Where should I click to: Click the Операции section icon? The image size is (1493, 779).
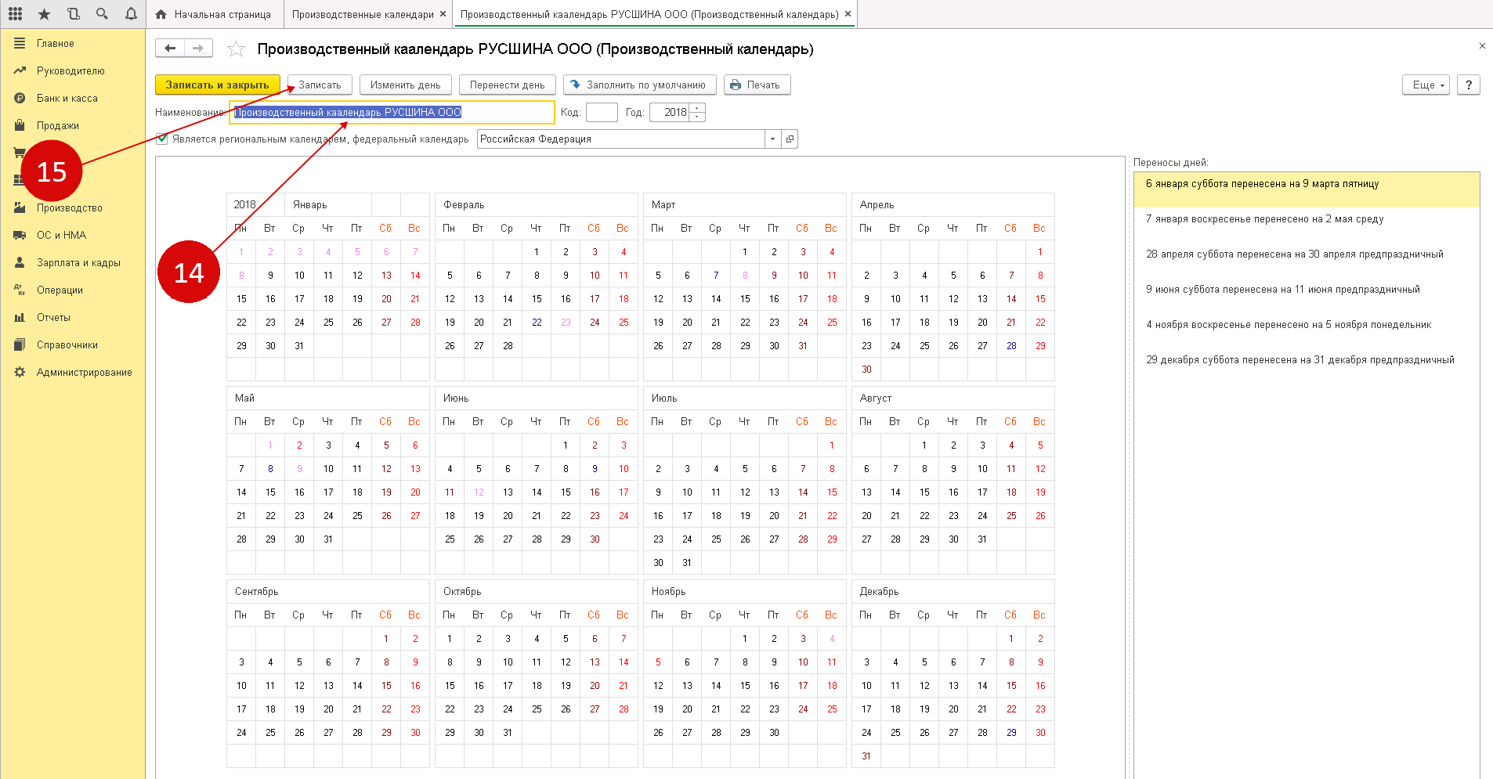[x=20, y=290]
